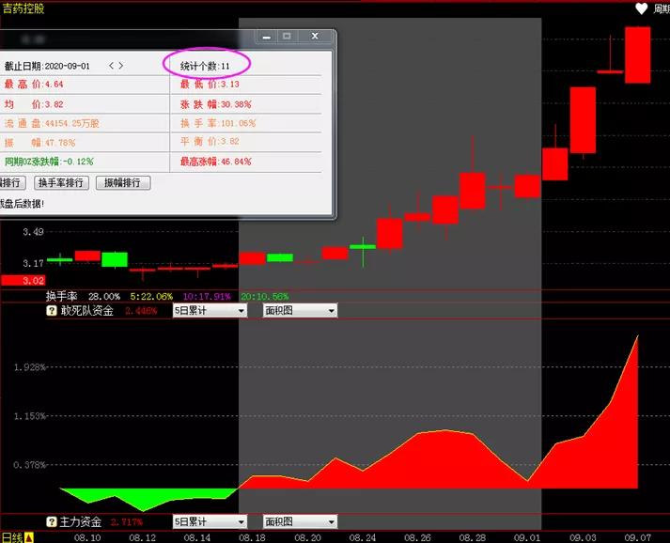Click the tallest red candlestick at far right
The image size is (670, 543).
click(637, 54)
